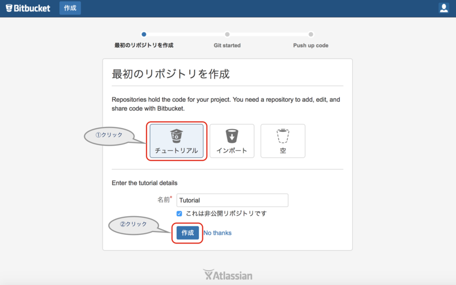This screenshot has height=285, width=456.
Task: Click the tutorial bucket icon
Action: (176, 136)
